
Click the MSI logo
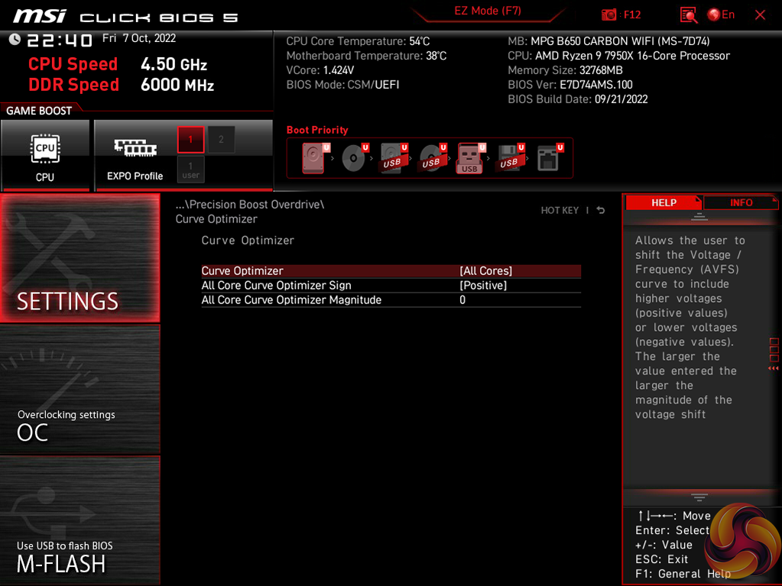40,16
